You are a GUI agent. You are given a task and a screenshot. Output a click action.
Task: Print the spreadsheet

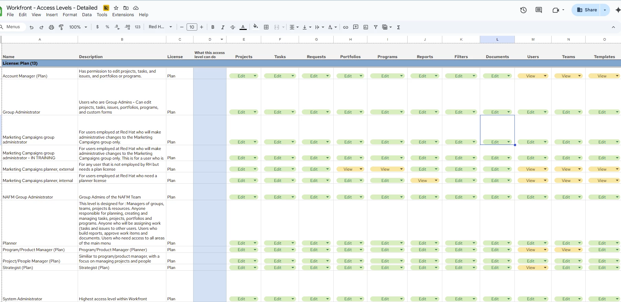(51, 27)
